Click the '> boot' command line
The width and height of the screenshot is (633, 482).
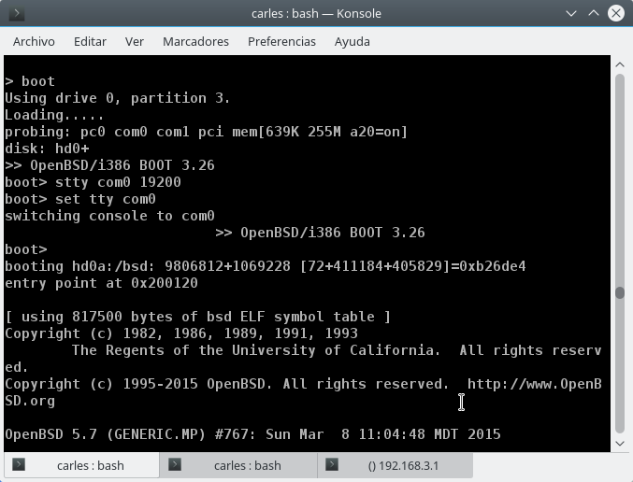30,81
